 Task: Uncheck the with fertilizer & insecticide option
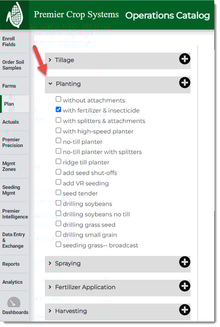58,109
